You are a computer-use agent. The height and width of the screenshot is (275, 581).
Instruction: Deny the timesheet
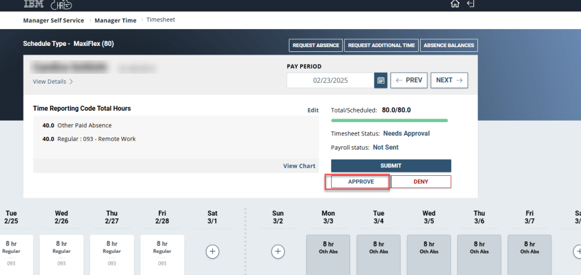421,182
